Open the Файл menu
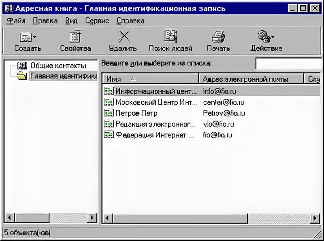This screenshot has height=241, width=324. pyautogui.click(x=16, y=21)
